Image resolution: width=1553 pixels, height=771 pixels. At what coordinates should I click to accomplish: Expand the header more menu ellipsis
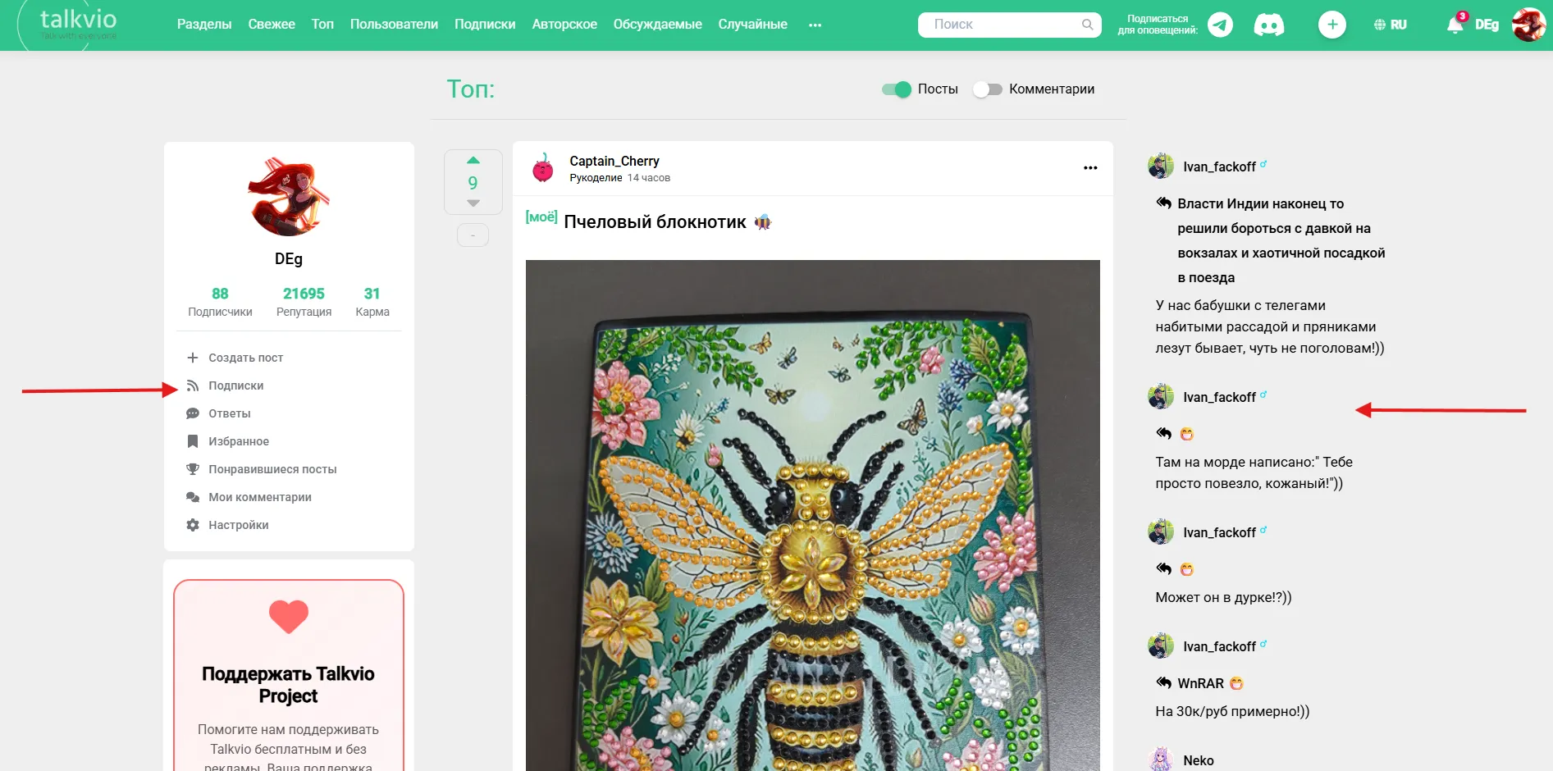point(815,25)
